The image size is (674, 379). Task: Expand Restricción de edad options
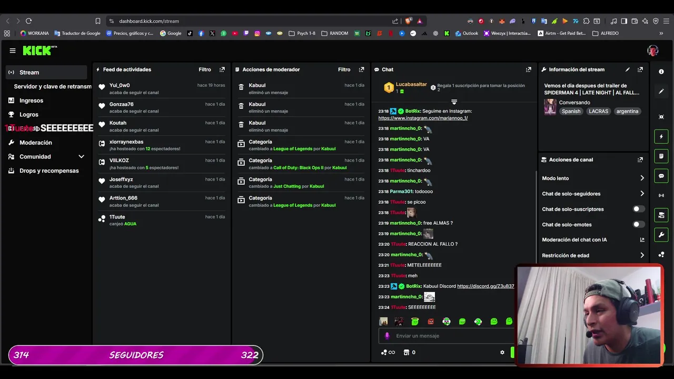pyautogui.click(x=593, y=255)
